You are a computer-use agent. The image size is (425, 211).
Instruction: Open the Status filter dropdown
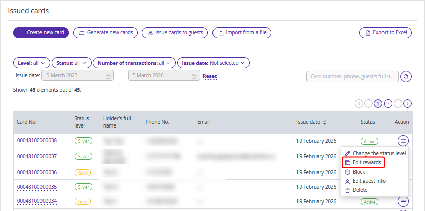(71, 63)
